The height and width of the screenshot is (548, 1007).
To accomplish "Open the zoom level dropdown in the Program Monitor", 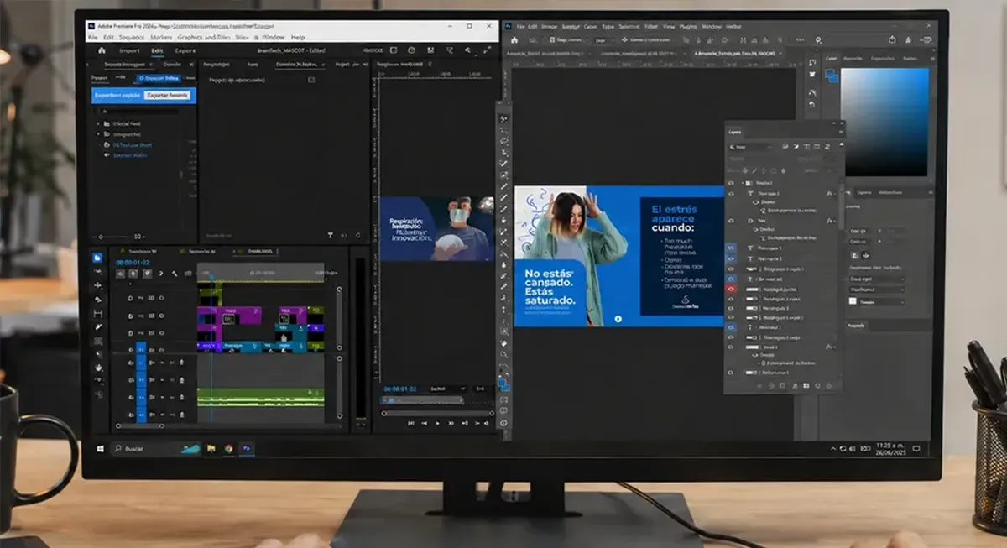I will [x=446, y=389].
